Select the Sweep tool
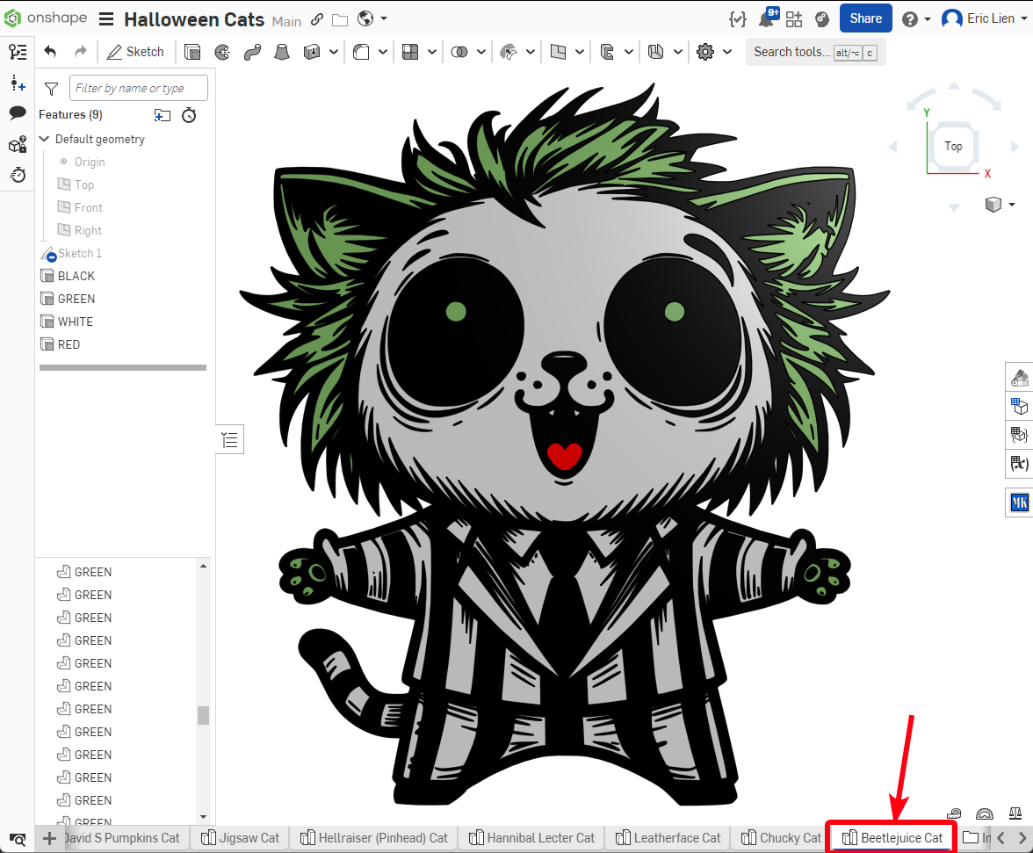The height and width of the screenshot is (853, 1033). pos(252,52)
